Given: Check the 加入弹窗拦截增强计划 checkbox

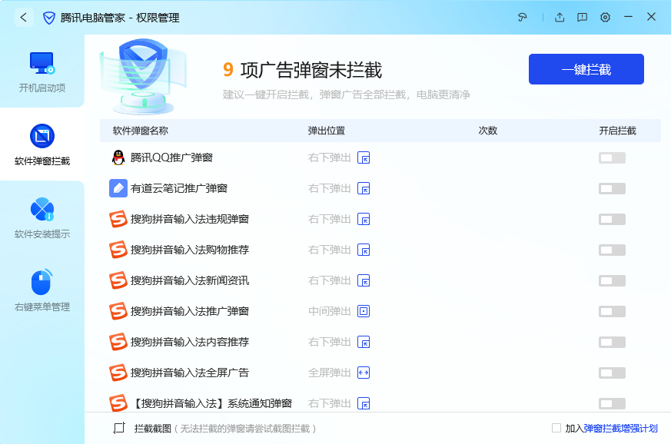Looking at the screenshot, I should point(556,428).
